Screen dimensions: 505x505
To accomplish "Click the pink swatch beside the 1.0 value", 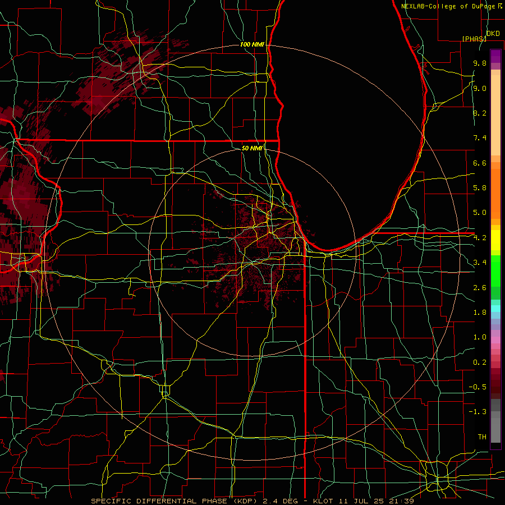I will [x=495, y=340].
